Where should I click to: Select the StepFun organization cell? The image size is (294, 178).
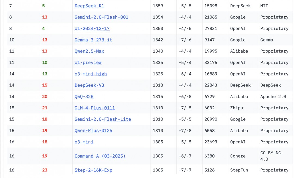point(239,170)
